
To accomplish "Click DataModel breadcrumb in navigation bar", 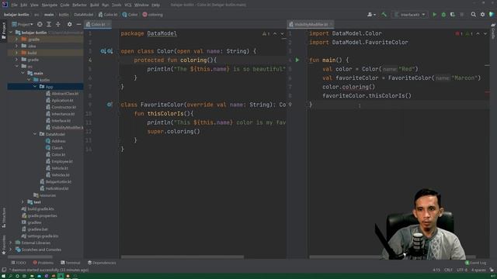I will tap(84, 15).
